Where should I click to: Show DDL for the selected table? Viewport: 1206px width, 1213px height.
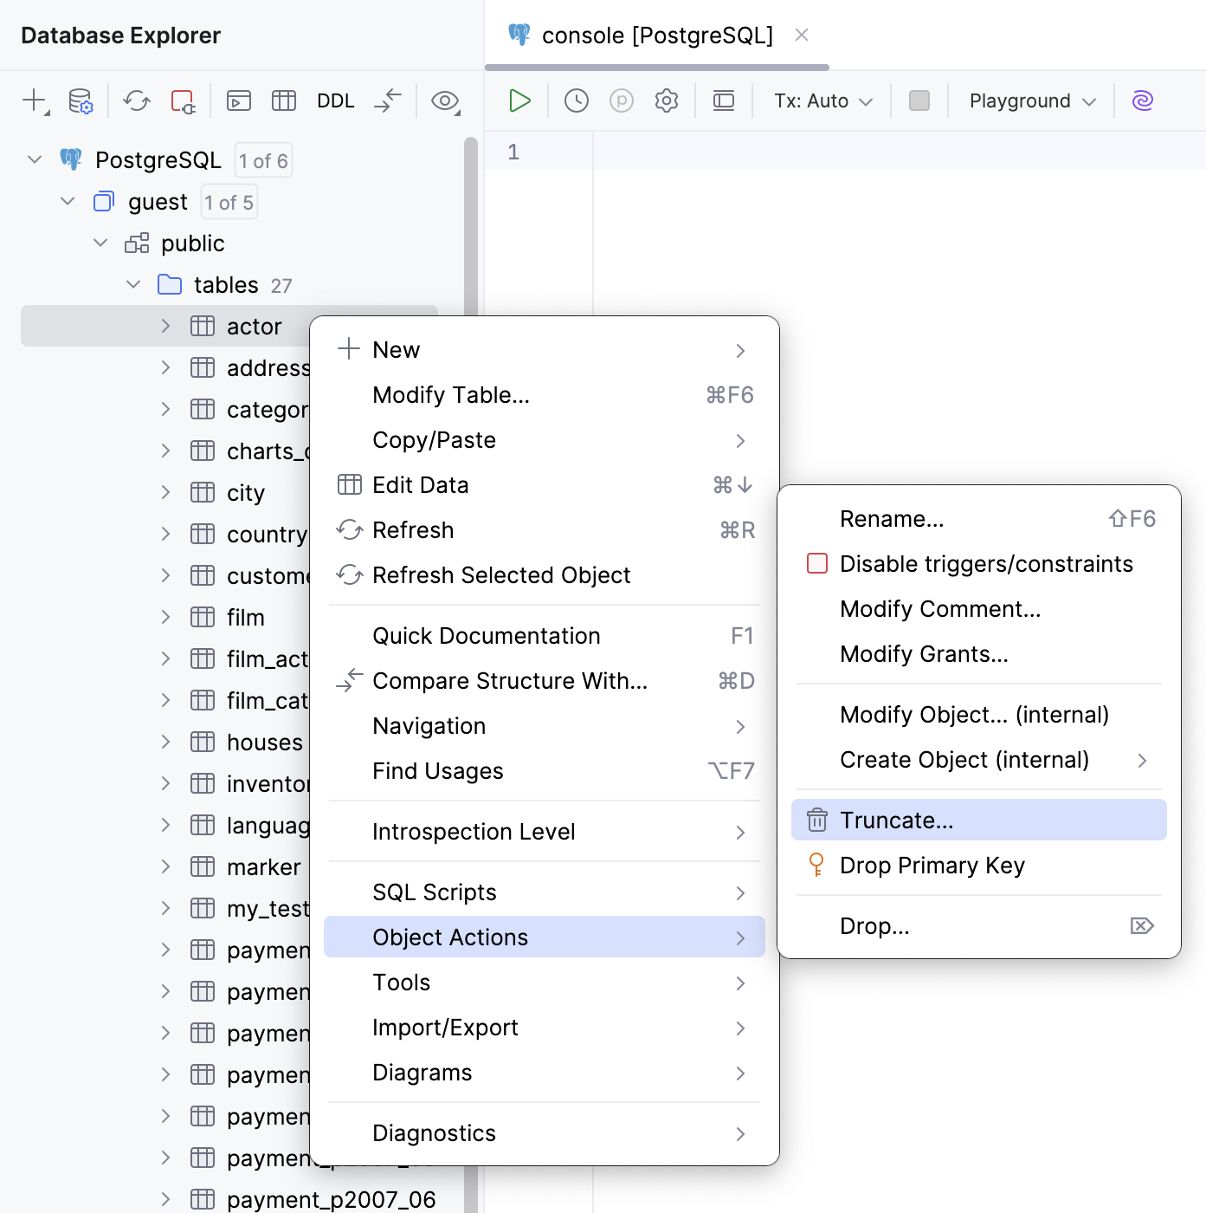coord(335,101)
